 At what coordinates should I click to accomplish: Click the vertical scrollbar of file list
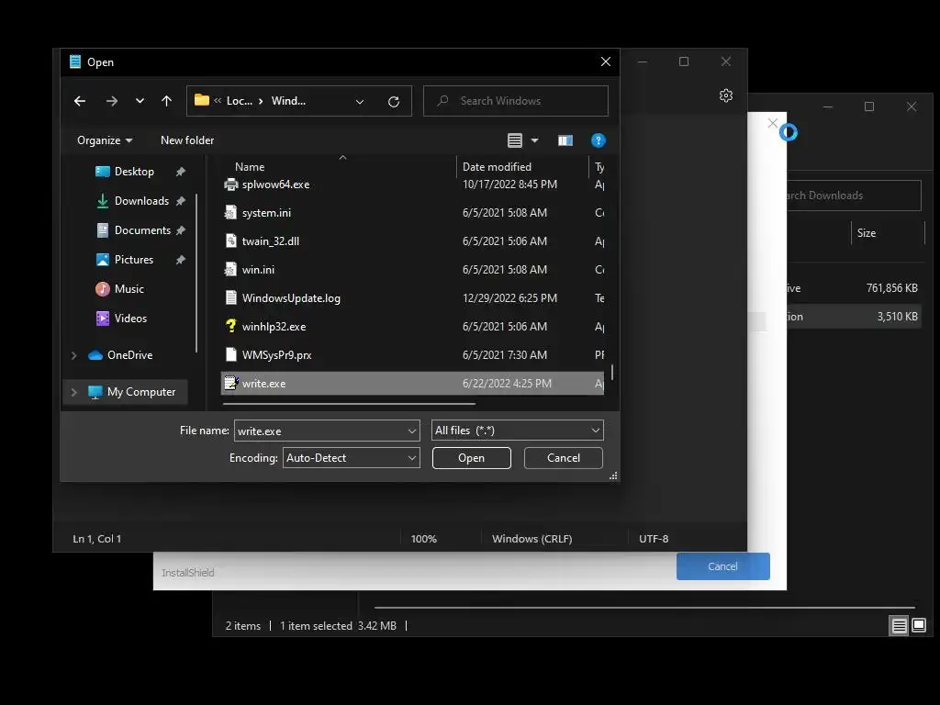611,373
